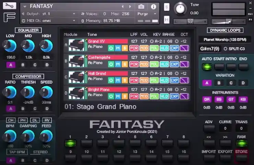
Task: Toggle the BS bass instrument
Action: 219,99
